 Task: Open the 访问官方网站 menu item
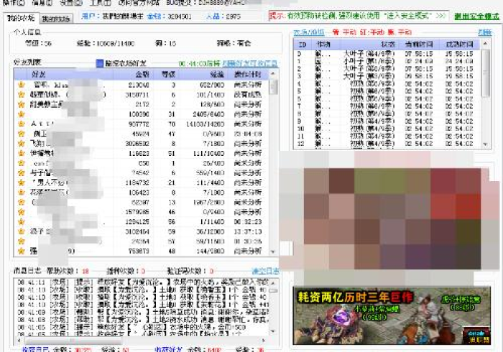tap(138, 3)
